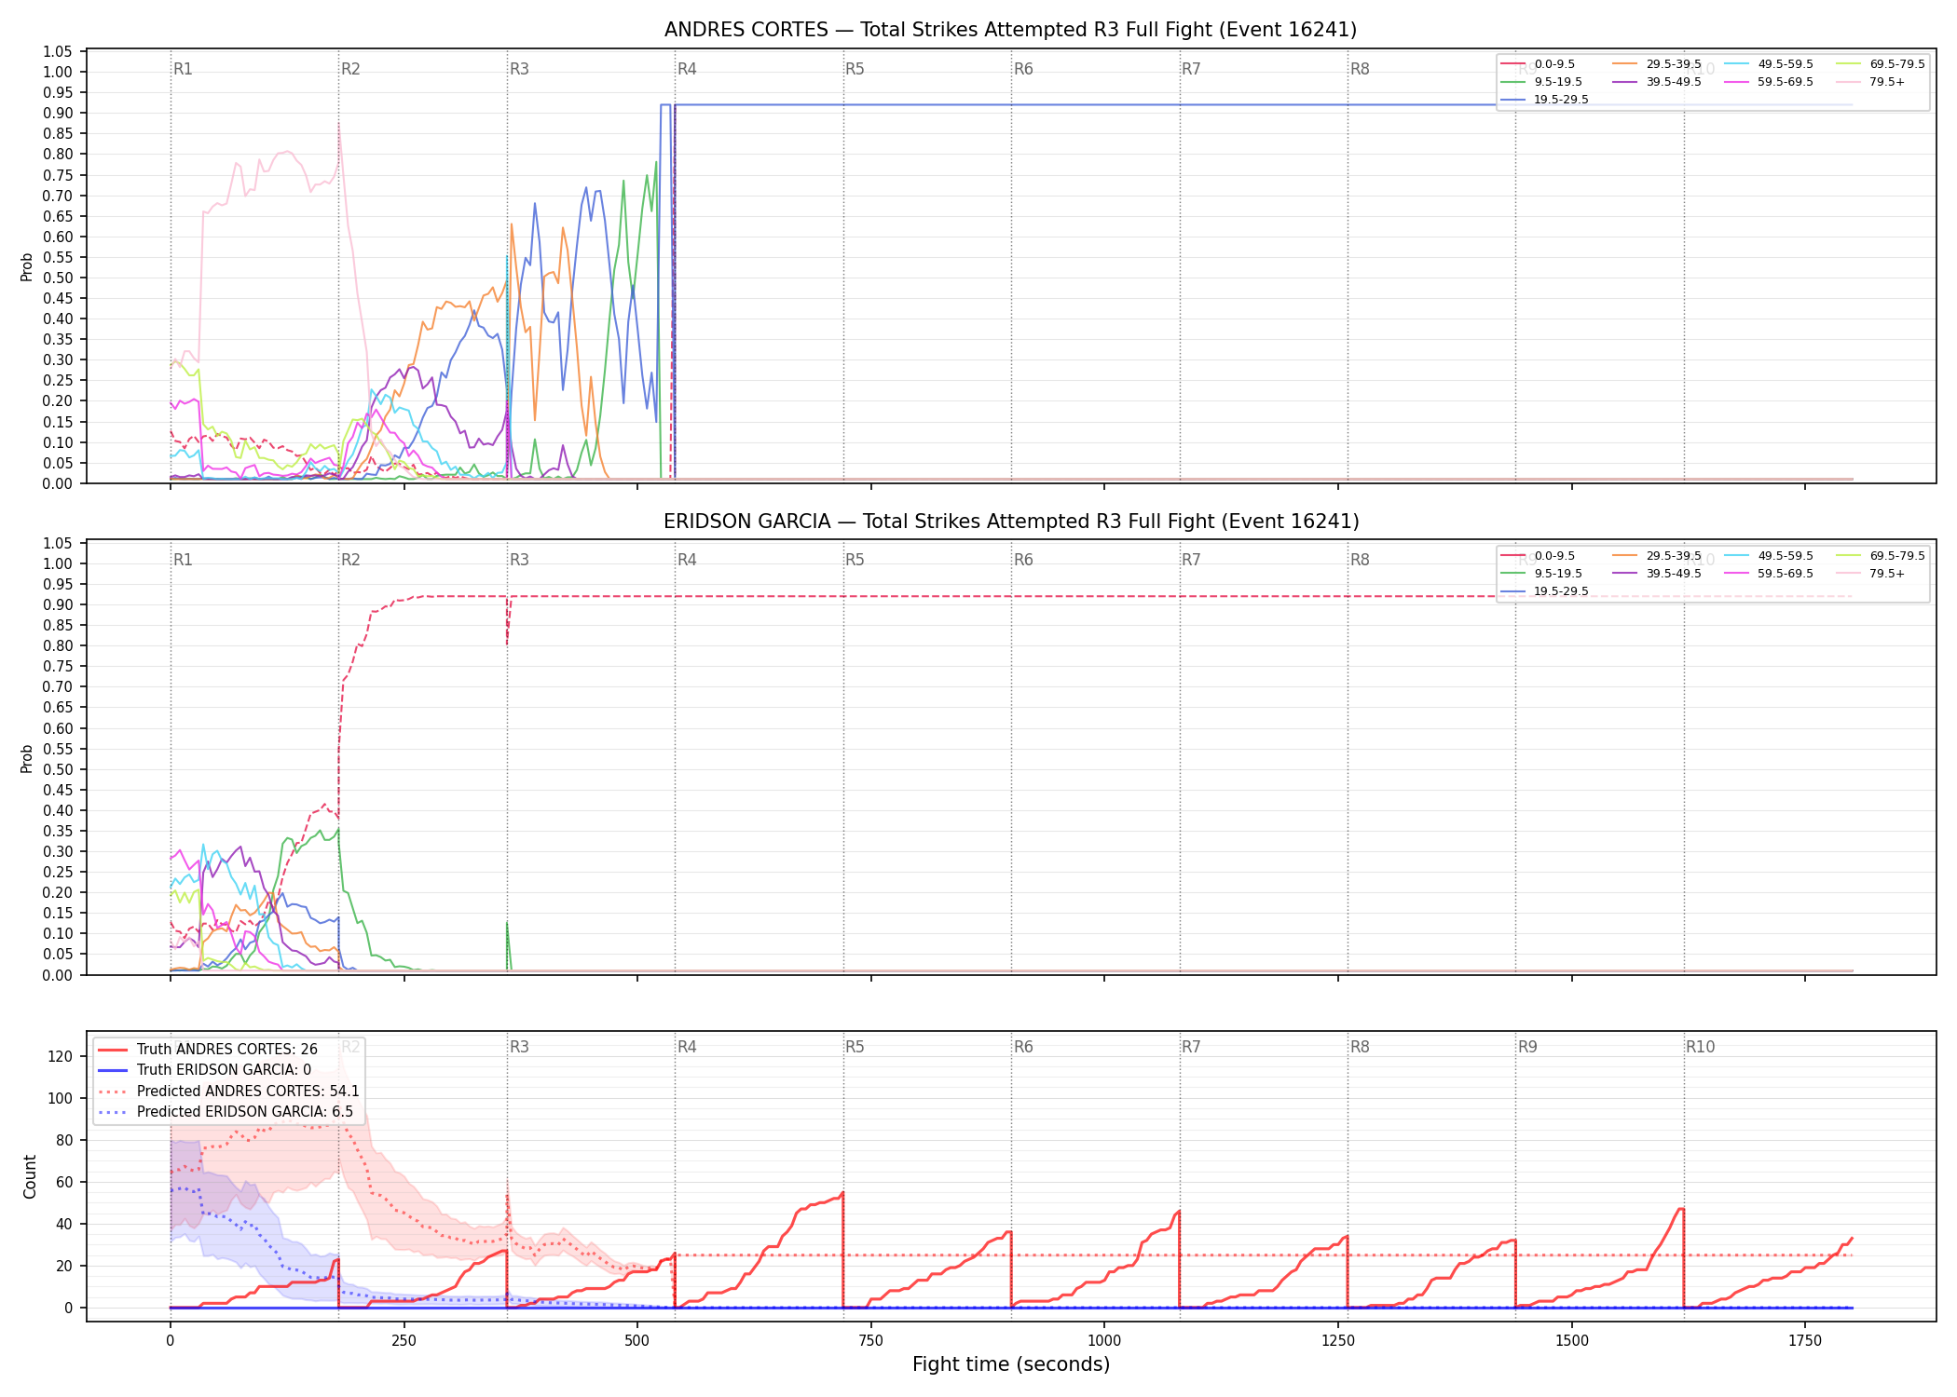Click the 1000 tick on the time axis
This screenshot has width=1957, height=1397.
[x=1104, y=1340]
